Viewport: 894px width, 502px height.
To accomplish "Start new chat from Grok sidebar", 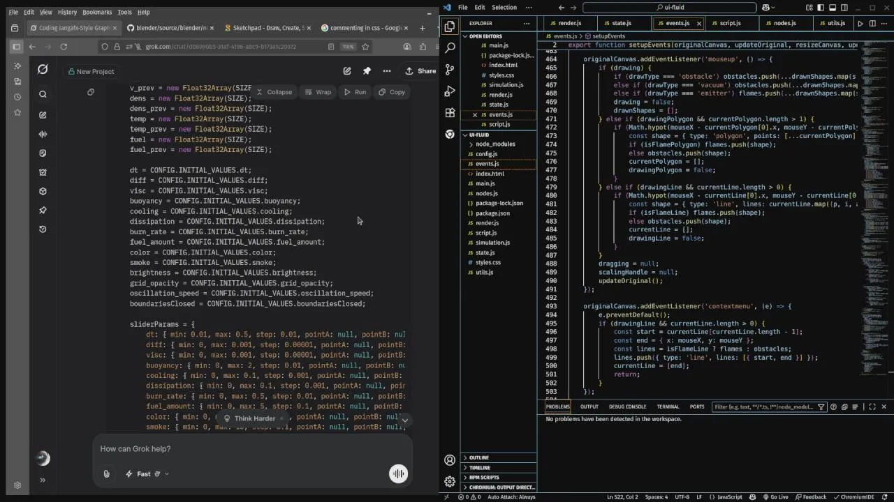I will click(x=43, y=114).
